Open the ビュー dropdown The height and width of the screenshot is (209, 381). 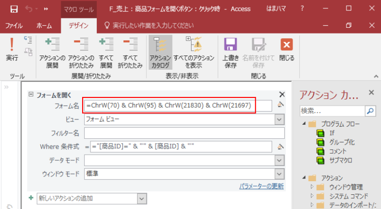(x=279, y=119)
